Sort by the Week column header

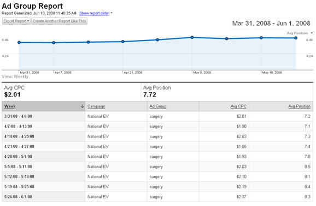tap(10, 106)
